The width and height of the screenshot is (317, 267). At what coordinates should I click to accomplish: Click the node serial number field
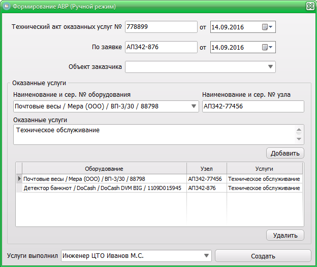point(252,106)
